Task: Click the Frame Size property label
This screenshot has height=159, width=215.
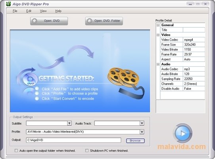Action: tap(169, 45)
